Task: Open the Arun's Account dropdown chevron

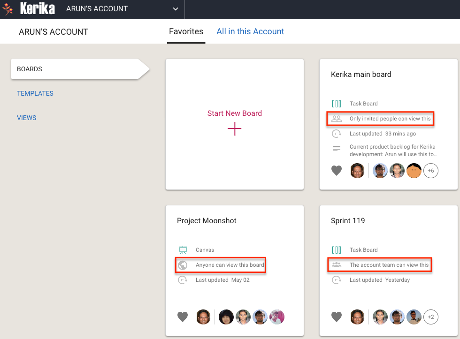Action: pos(176,9)
